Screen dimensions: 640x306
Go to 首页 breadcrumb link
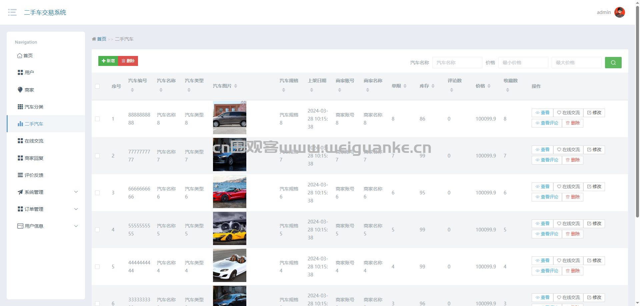pyautogui.click(x=102, y=39)
